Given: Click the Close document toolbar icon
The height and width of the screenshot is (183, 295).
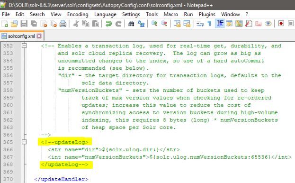Looking at the screenshot, I should click(x=44, y=24).
